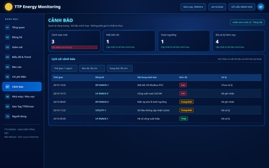Open the Báo cáo menu item
Viewport: 269px width, 168px height.
tap(22, 67)
